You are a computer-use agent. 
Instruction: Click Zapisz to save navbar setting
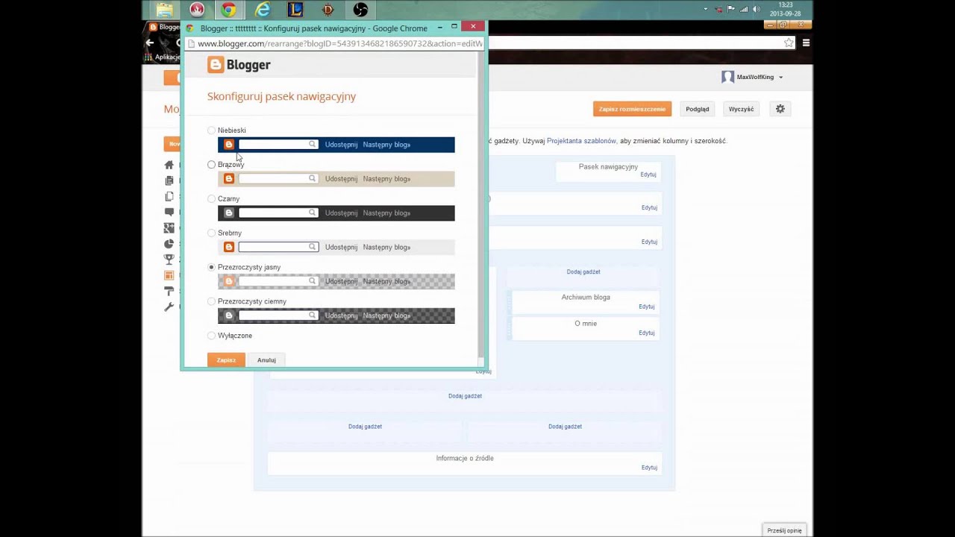pyautogui.click(x=226, y=360)
